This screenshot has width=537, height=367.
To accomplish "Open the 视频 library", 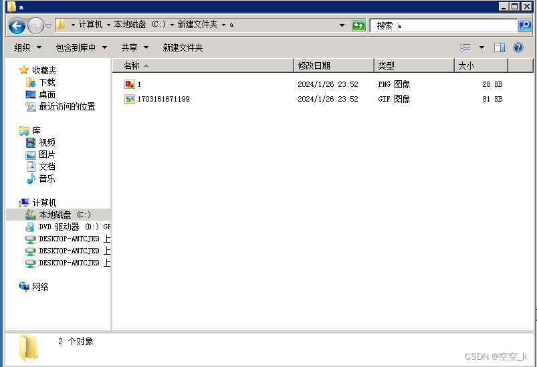I will 47,143.
